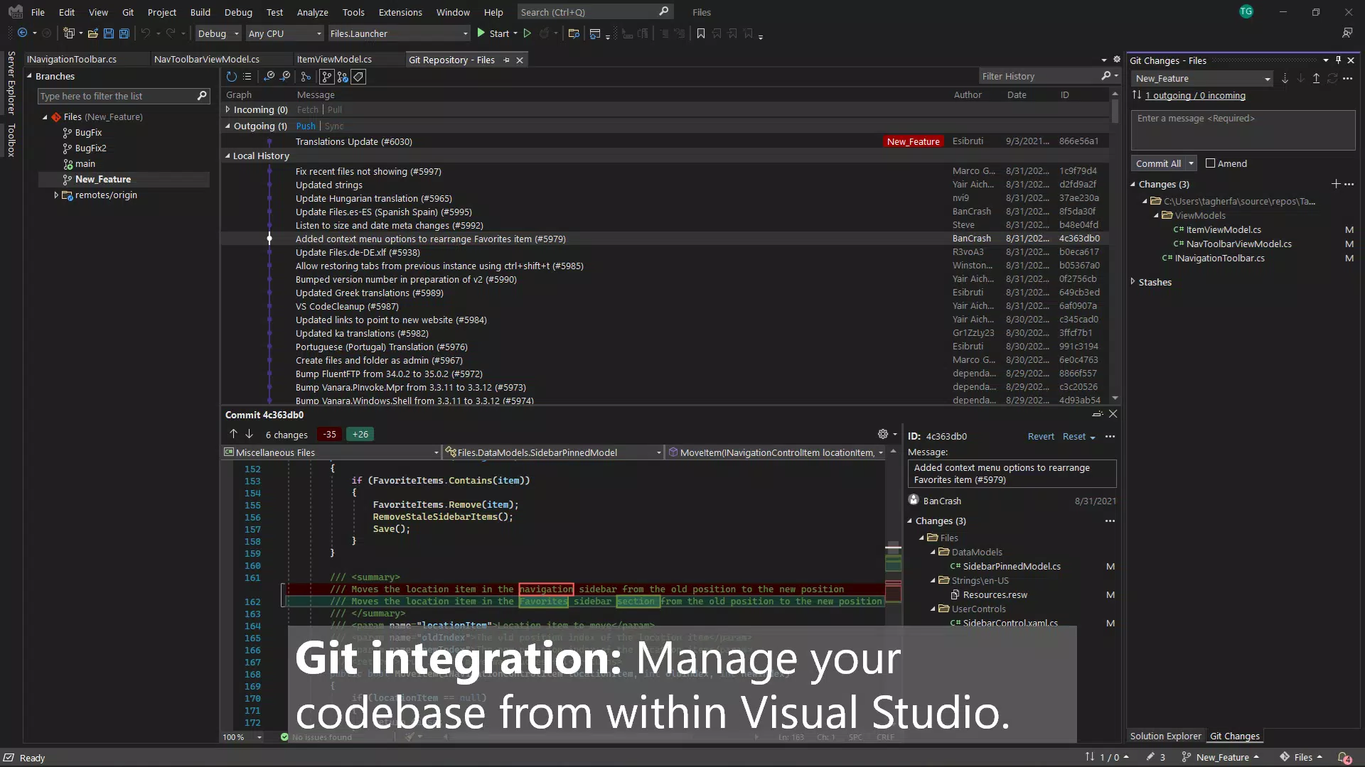Viewport: 1365px width, 767px height.
Task: Go to previous change with up arrow
Action: (233, 434)
